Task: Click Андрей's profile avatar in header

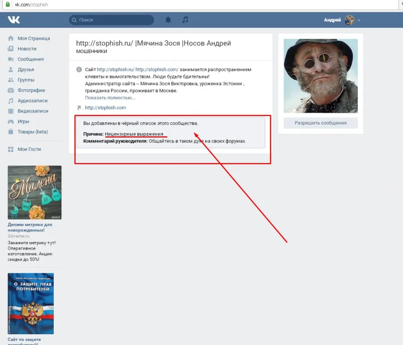Action: [350, 20]
